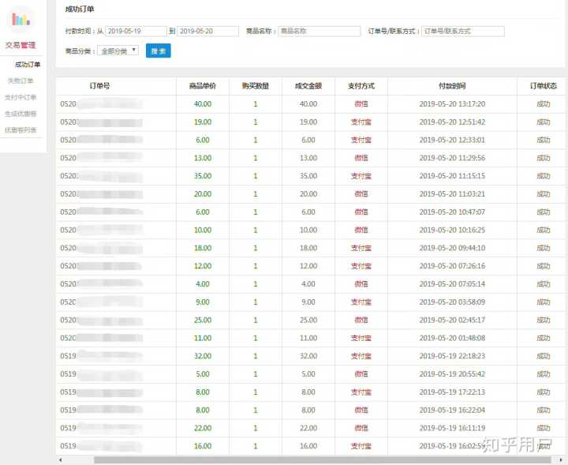Select 支付中订单 from the sidebar
This screenshot has width=568, height=465.
click(x=21, y=97)
